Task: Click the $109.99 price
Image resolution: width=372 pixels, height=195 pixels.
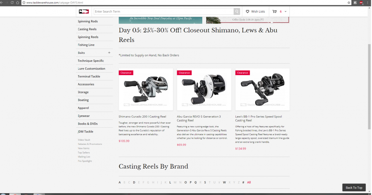Action: [x=124, y=141]
